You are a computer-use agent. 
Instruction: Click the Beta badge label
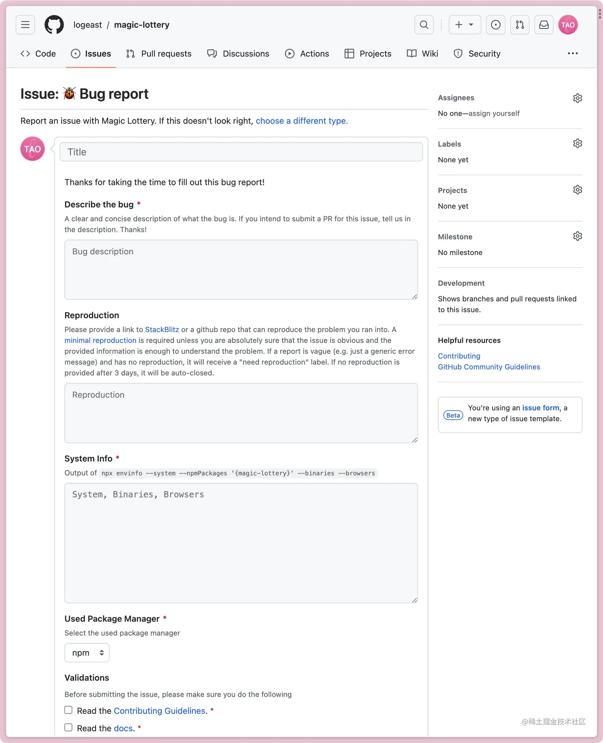click(453, 415)
